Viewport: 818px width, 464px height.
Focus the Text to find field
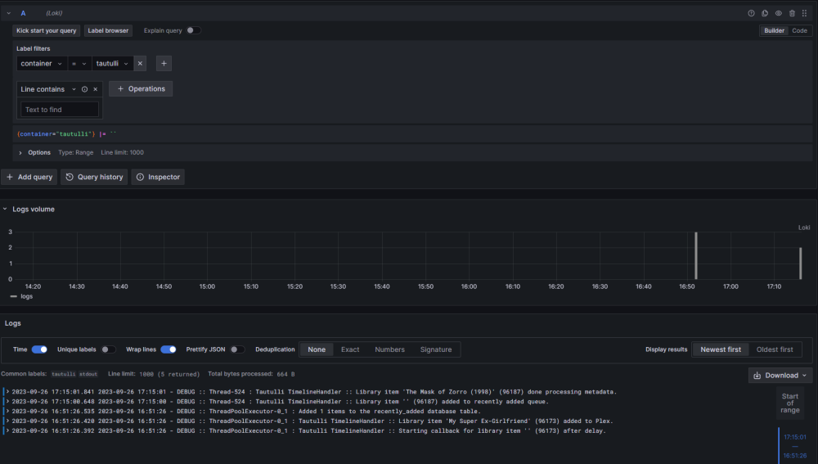[x=60, y=110]
